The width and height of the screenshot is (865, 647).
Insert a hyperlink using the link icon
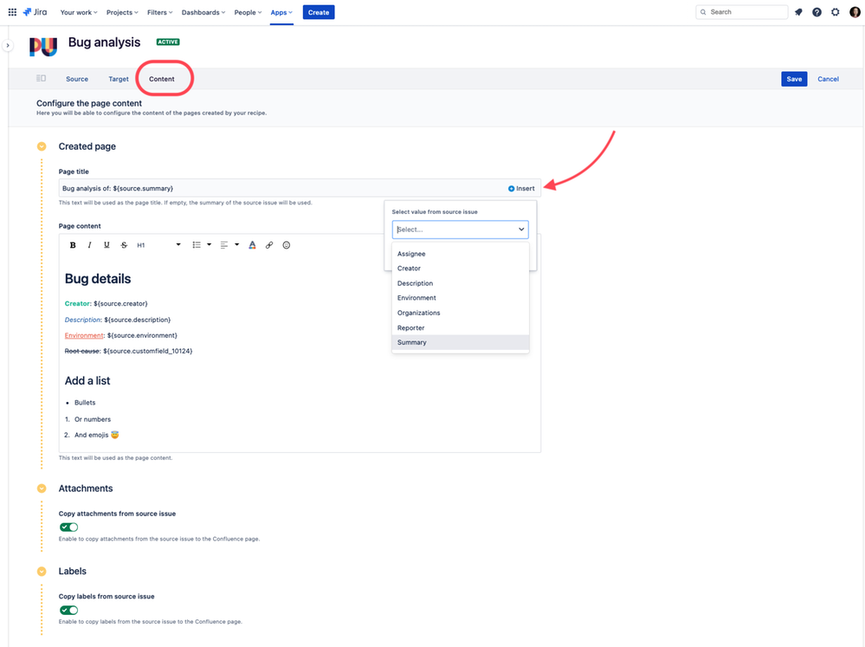269,244
